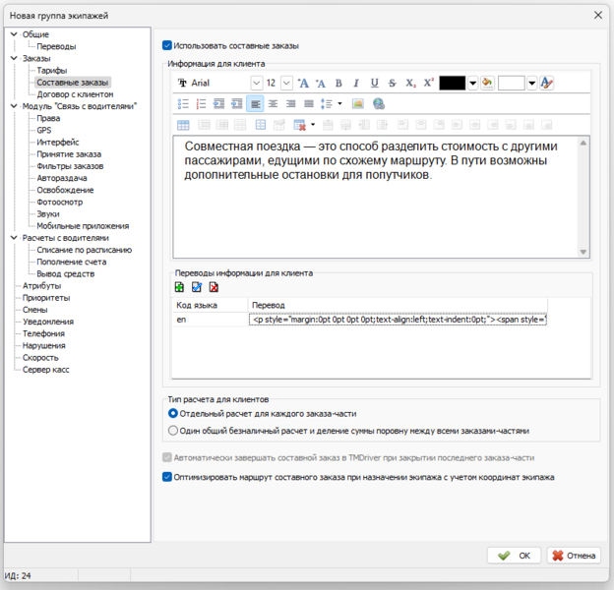614x590 pixels.
Task: Confirm changes with the OK button
Action: [515, 555]
